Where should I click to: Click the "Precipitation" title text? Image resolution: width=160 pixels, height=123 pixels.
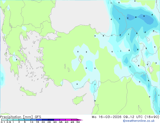click(x=11, y=117)
